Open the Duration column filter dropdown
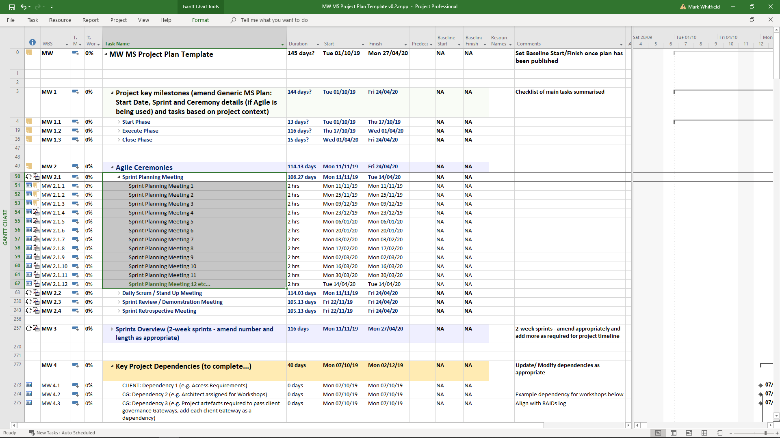 (x=318, y=44)
